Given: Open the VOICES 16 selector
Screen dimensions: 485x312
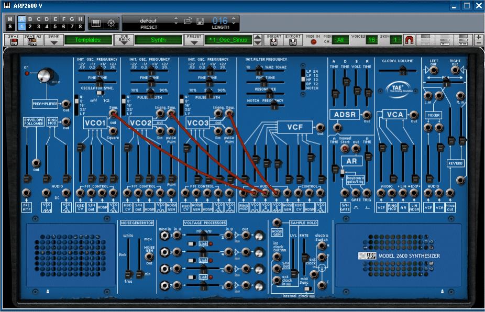Looking at the screenshot, I should tap(371, 40).
